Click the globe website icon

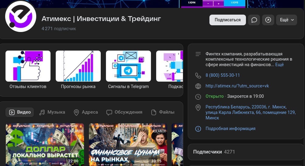point(198,86)
